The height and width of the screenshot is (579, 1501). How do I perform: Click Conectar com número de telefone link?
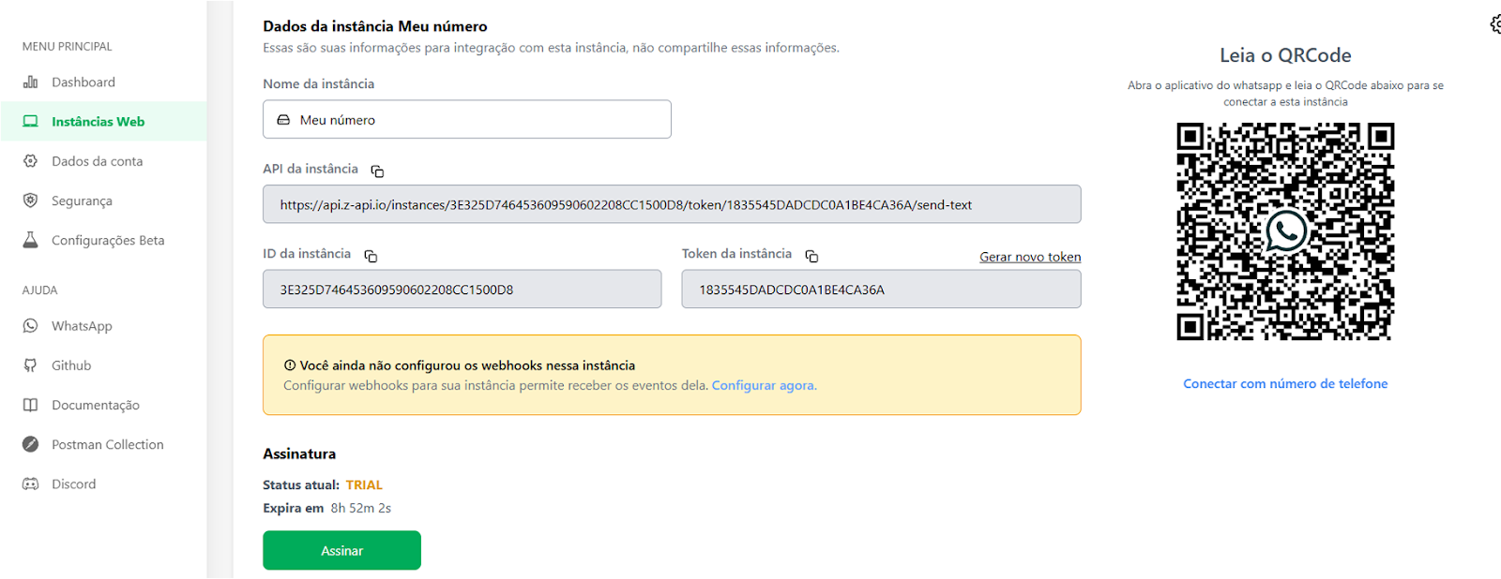(x=1285, y=384)
